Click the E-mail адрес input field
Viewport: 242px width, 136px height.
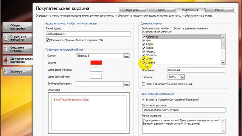click(x=88, y=34)
